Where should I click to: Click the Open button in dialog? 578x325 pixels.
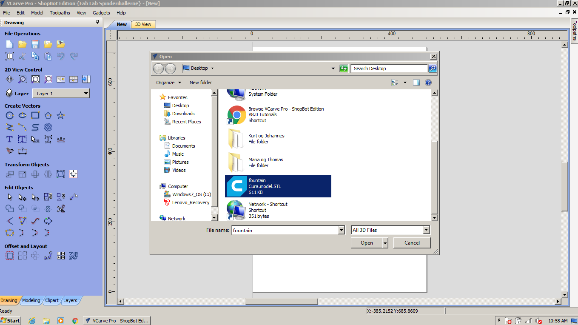[367, 243]
